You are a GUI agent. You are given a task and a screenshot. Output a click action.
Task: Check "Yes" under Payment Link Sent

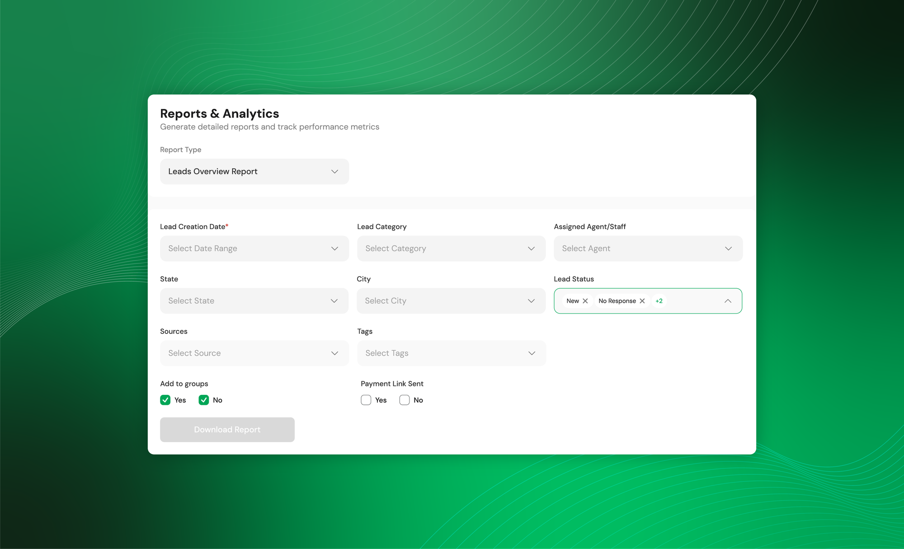[x=366, y=400]
